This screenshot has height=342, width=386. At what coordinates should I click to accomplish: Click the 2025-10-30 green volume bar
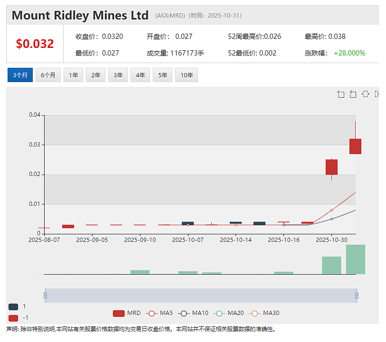click(x=331, y=265)
